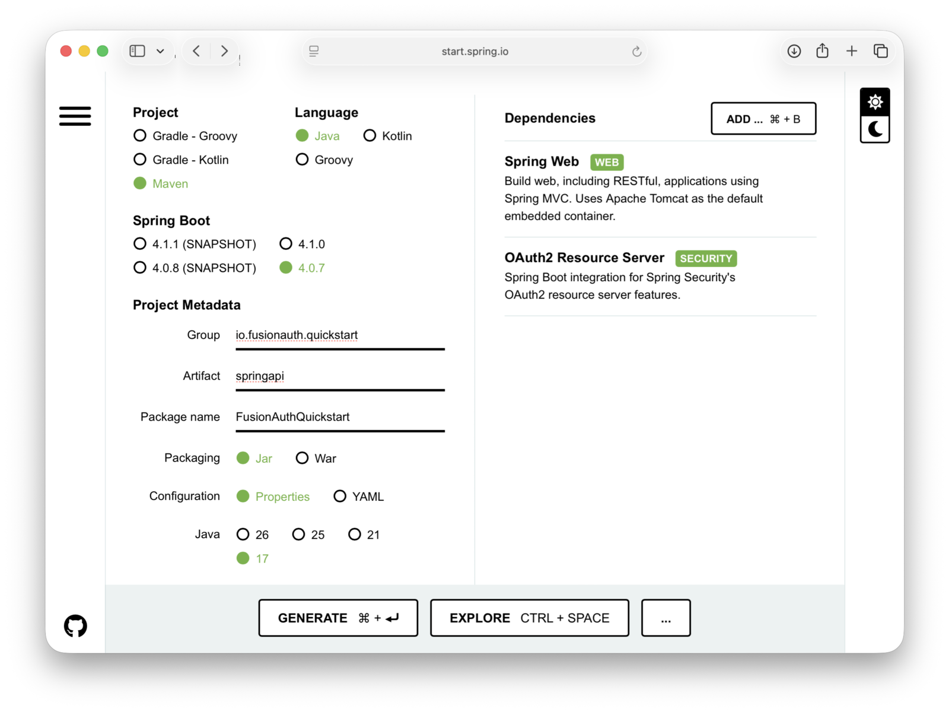Click the page reader icon in address bar
Viewport: 949px width, 712px height.
(x=314, y=51)
